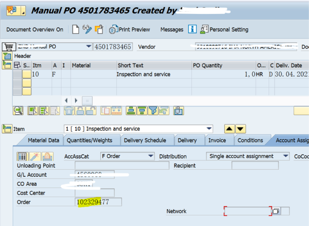Click table horizontal scroll right arrow
The image size is (309, 226).
(x=76, y=101)
